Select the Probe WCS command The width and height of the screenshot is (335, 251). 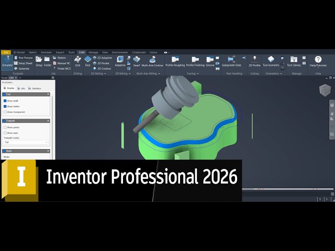62,69
